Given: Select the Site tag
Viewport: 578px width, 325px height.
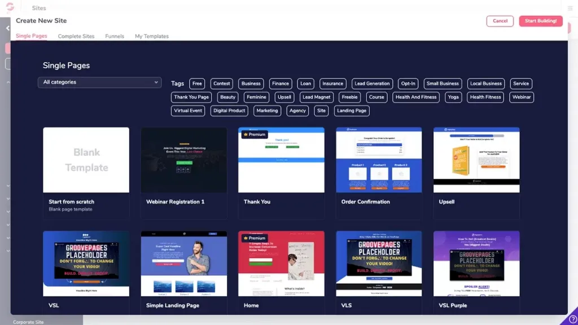Looking at the screenshot, I should (x=321, y=111).
